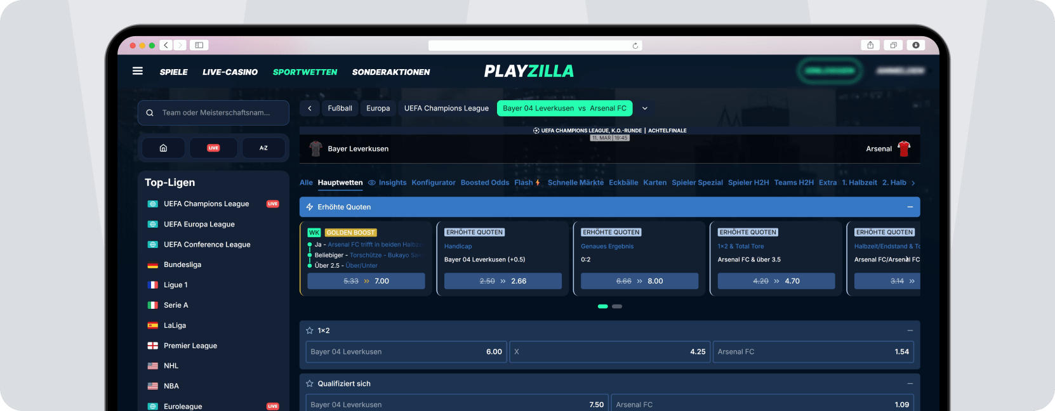The image size is (1055, 411).
Task: Click the Europa breadcrumb
Action: click(378, 108)
